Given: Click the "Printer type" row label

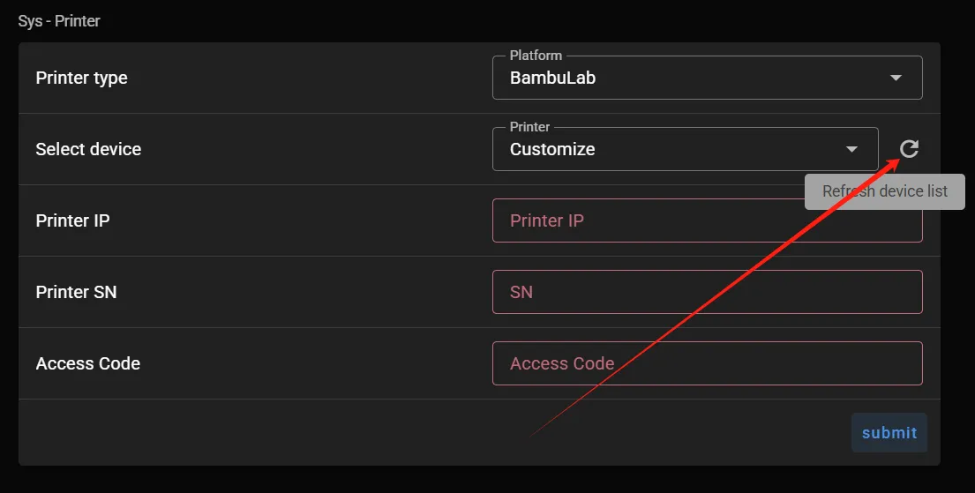Looking at the screenshot, I should [x=81, y=78].
